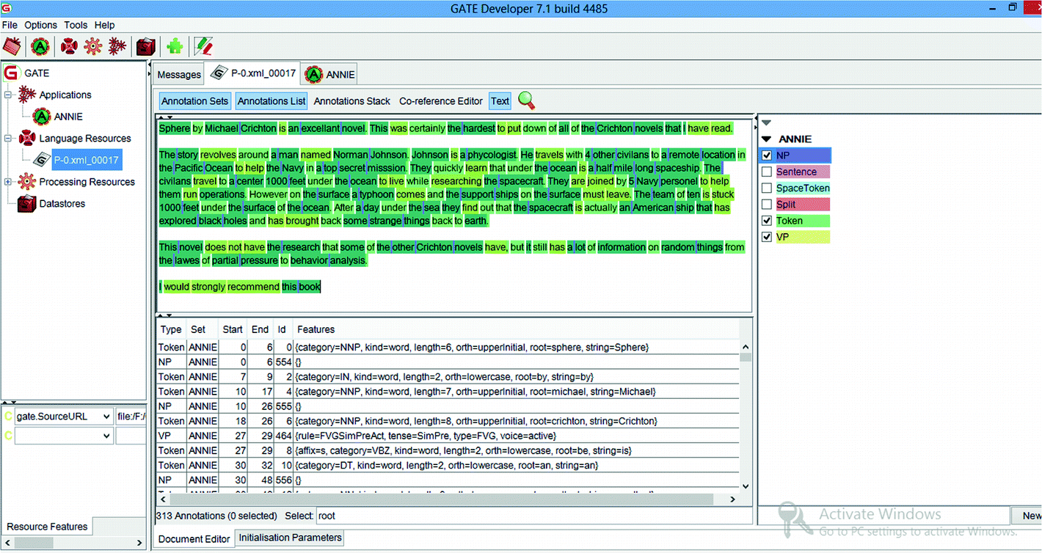Select the Document Editor tab
This screenshot has height=553, width=1042.
pos(194,539)
